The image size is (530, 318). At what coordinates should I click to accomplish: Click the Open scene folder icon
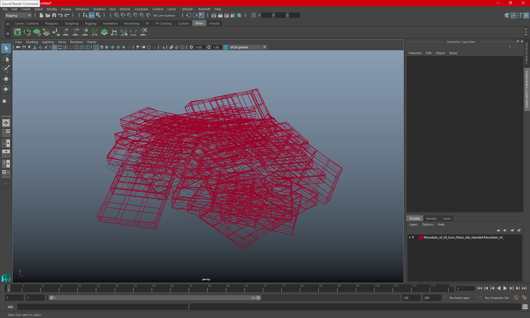tap(47, 15)
